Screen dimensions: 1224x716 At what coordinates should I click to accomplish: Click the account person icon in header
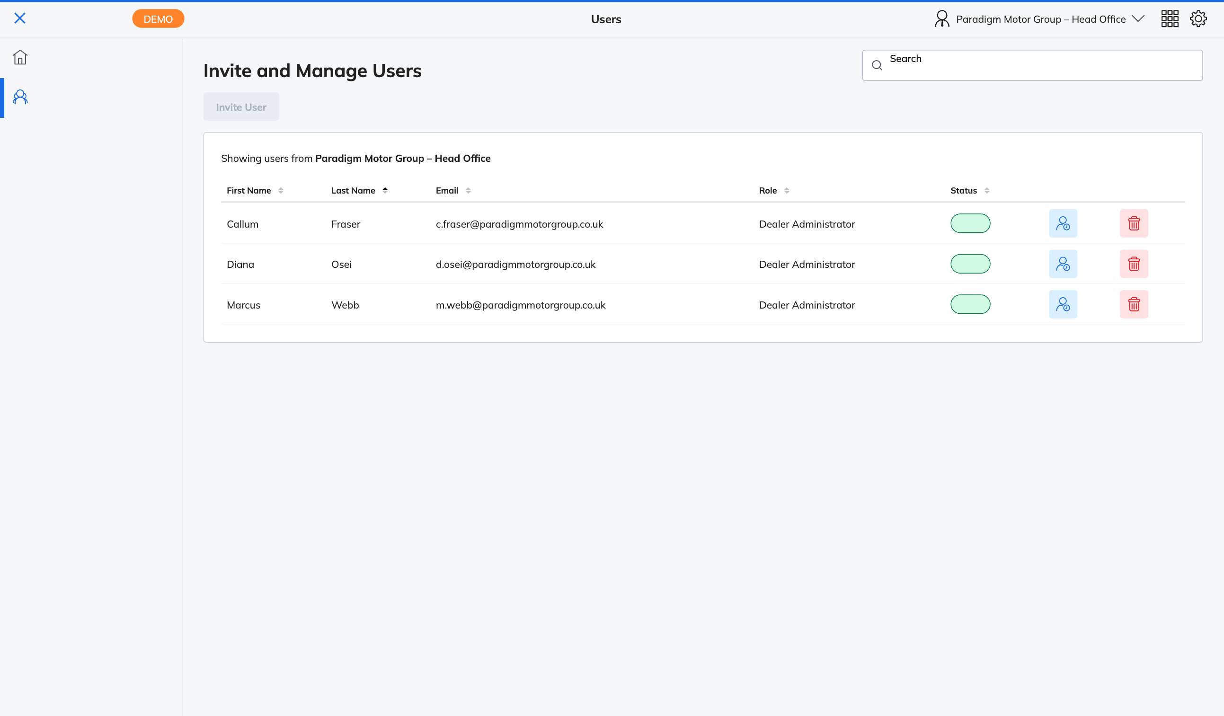(942, 19)
